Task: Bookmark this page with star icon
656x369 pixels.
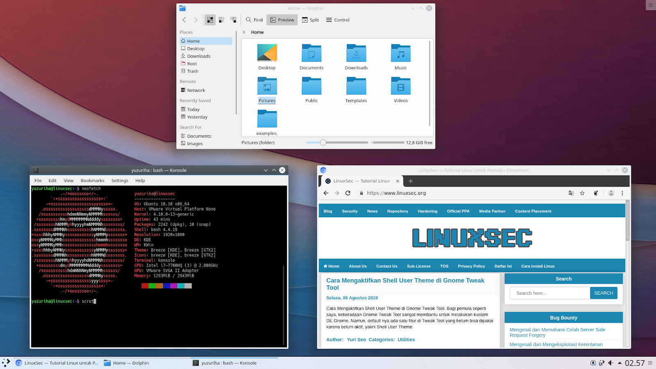Action: (x=582, y=193)
